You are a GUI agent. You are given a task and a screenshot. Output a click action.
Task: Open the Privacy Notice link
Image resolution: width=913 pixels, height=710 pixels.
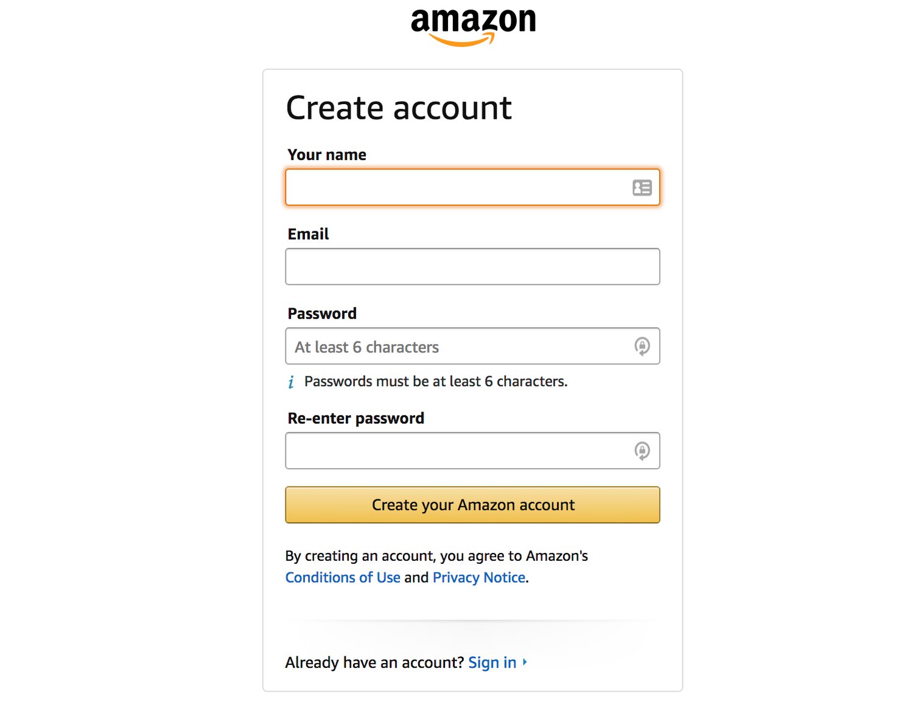[x=479, y=577]
